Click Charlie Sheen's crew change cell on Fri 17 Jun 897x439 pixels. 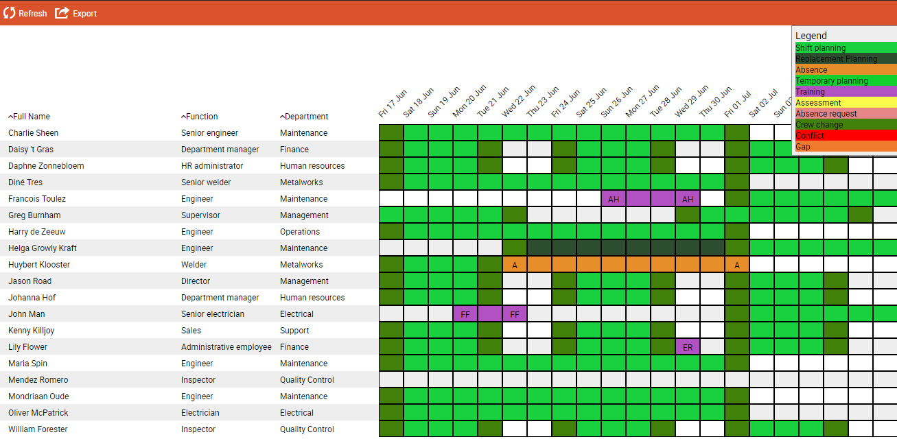pyautogui.click(x=391, y=133)
